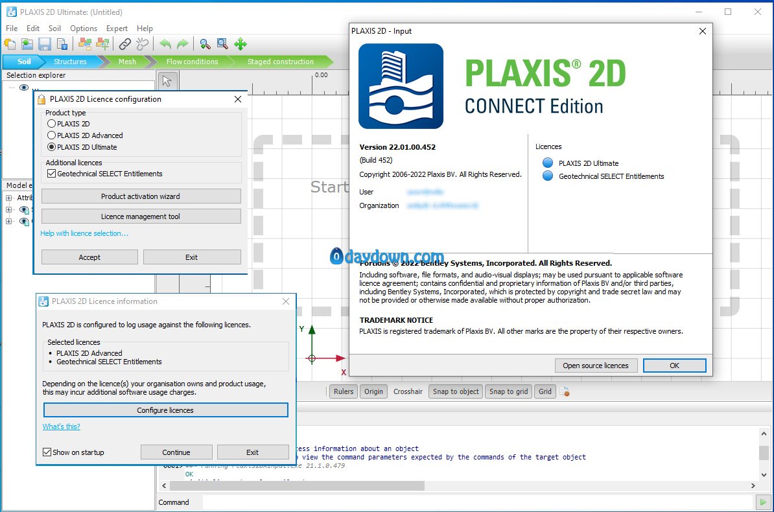This screenshot has height=512, width=774.
Task: Toggle the Crosshair option
Action: pos(408,391)
